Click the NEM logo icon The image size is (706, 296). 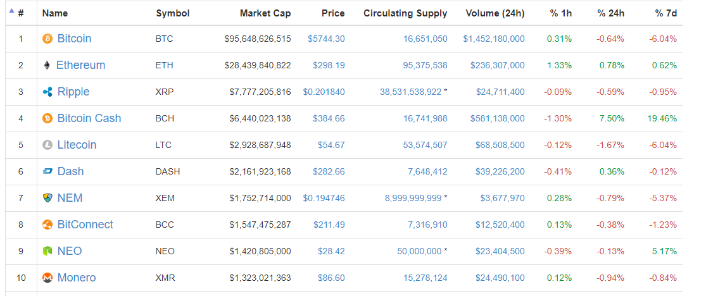coord(47,199)
